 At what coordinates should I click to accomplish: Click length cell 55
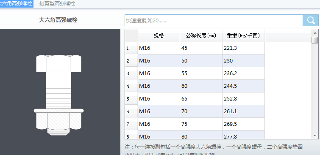click(x=201, y=73)
